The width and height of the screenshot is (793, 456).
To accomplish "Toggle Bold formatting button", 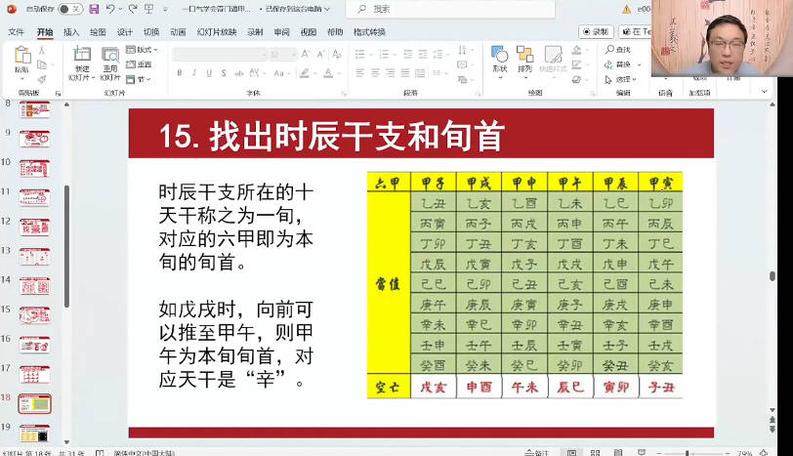I will click(181, 73).
